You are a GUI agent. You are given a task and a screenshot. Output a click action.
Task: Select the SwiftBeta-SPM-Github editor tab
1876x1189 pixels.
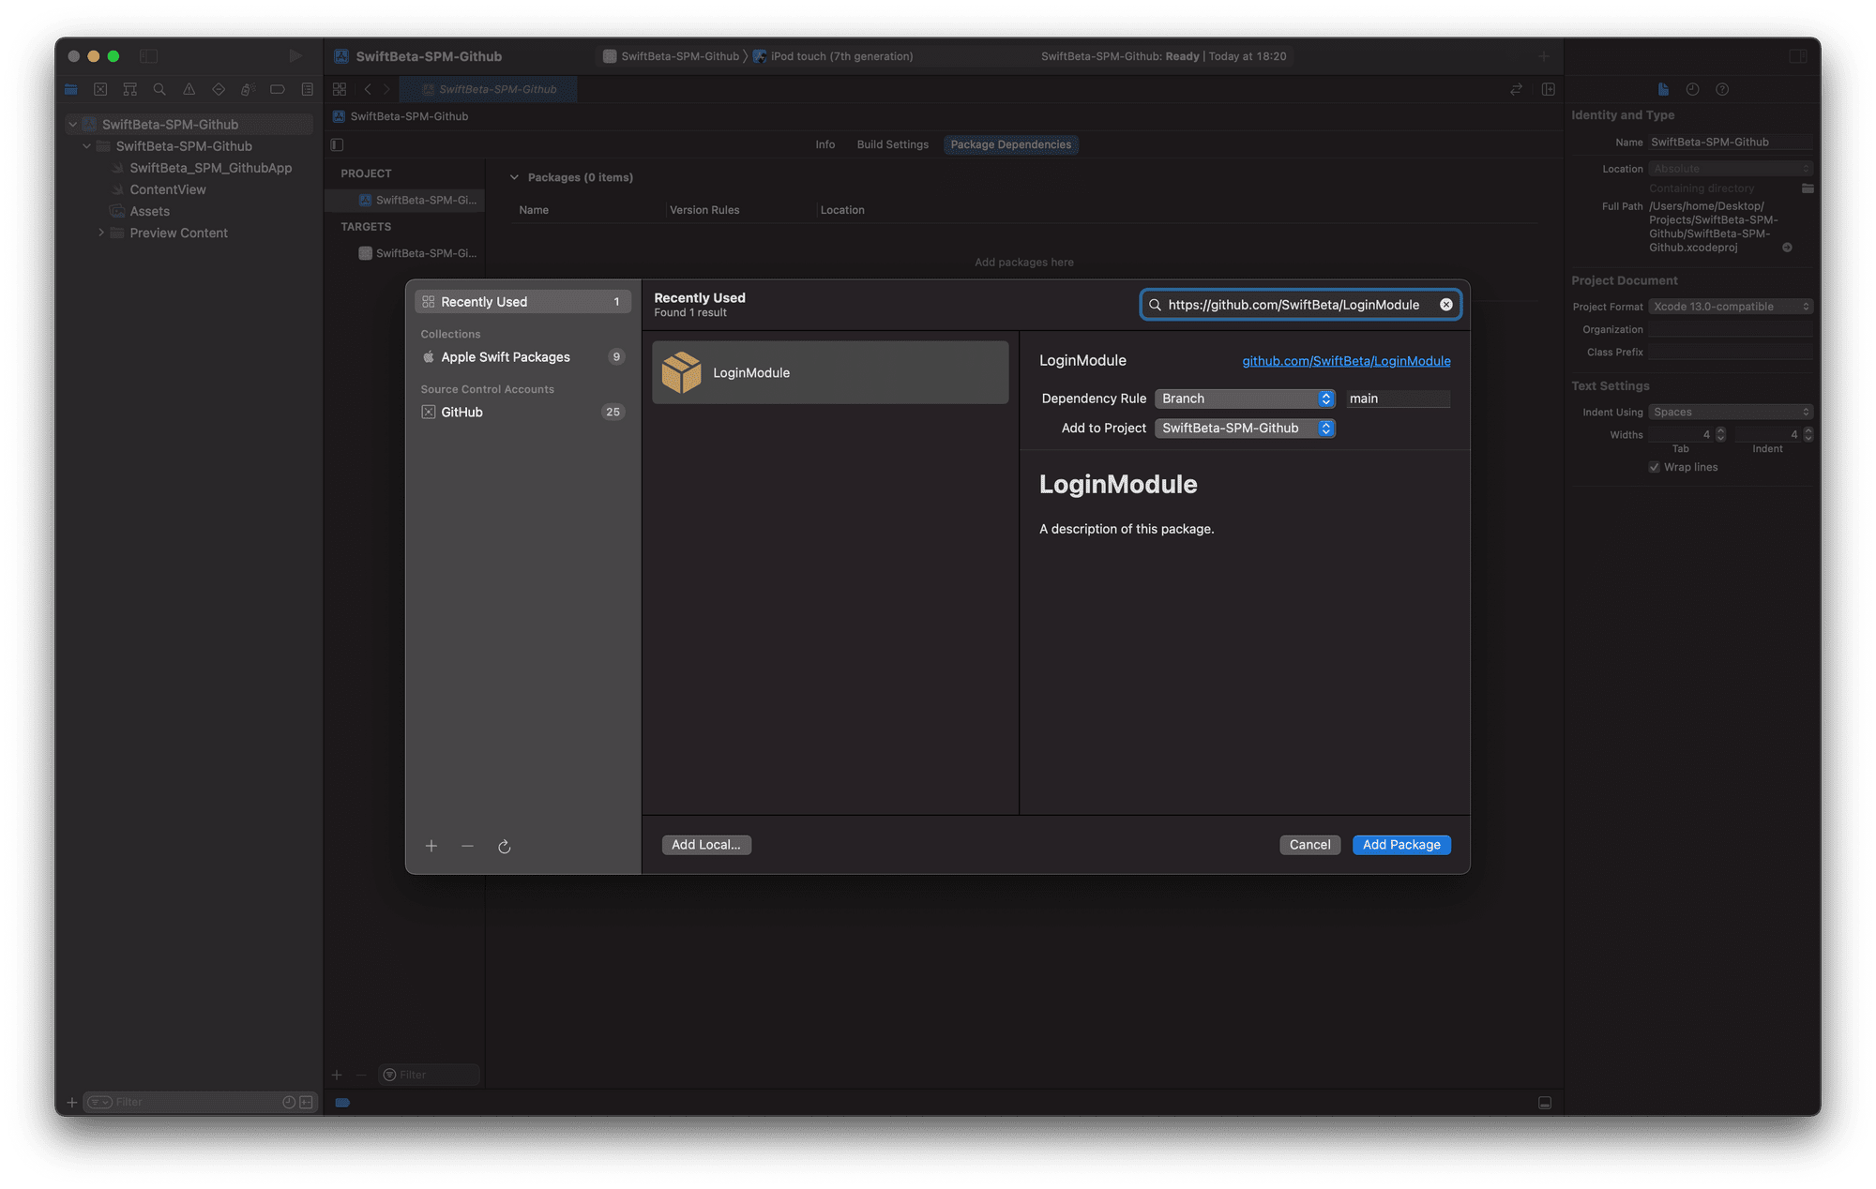tap(489, 89)
